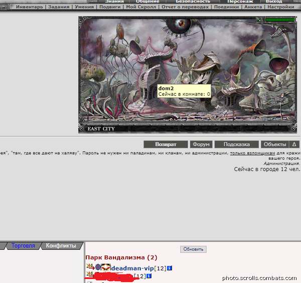301x283 pixels.
Task: Click the 'Сейчас в городе 12 чел.' text
Action: click(x=267, y=169)
